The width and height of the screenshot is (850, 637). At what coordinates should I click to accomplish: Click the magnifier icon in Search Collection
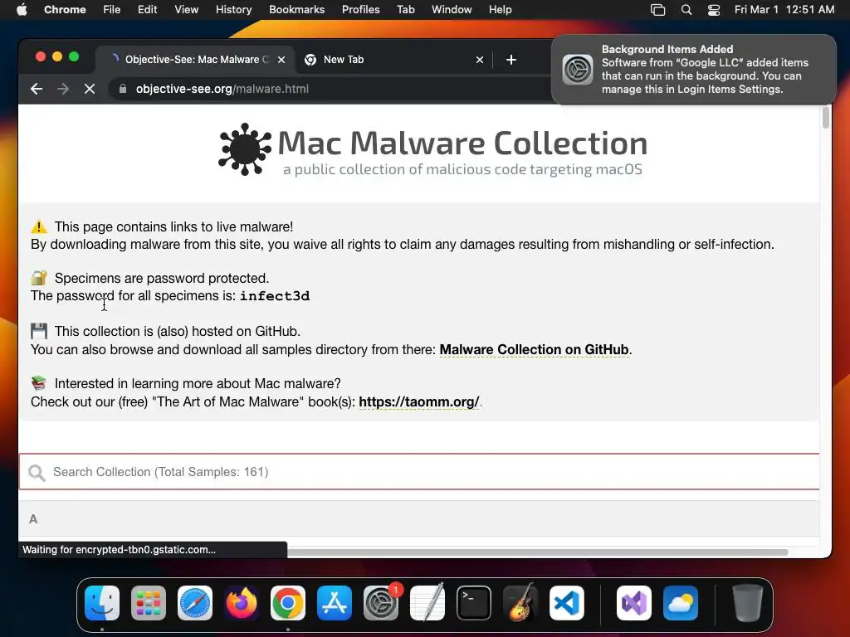click(x=37, y=472)
